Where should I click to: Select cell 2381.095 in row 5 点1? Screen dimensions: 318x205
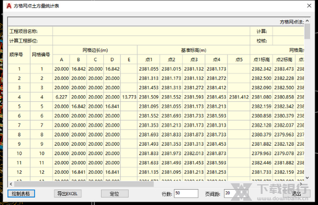click(x=148, y=106)
